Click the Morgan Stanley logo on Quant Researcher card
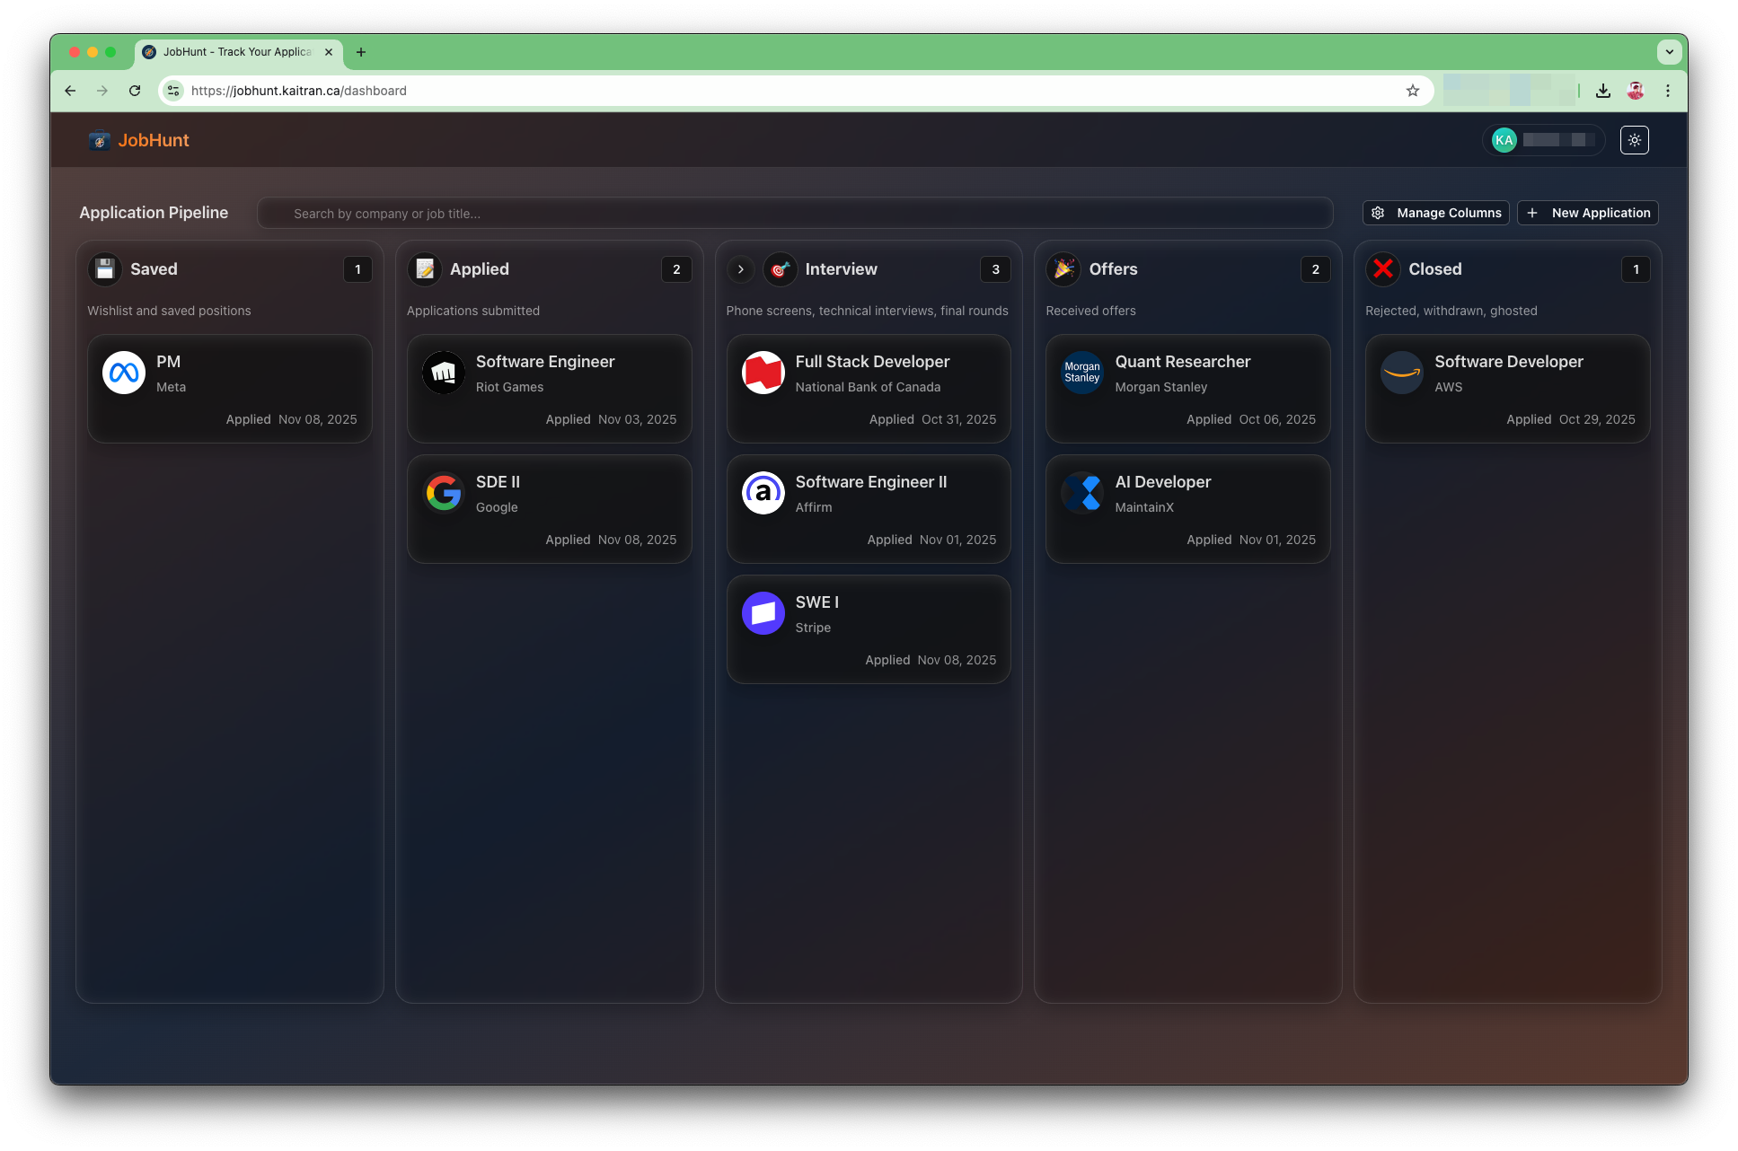This screenshot has height=1151, width=1738. [1082, 372]
